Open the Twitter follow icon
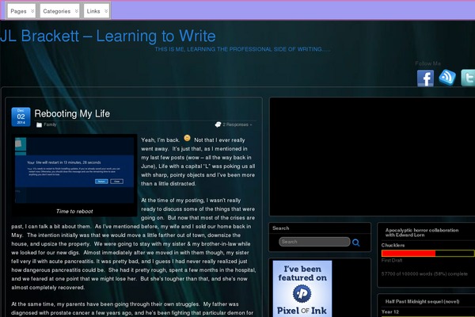This screenshot has width=475, height=317. pyautogui.click(x=467, y=78)
